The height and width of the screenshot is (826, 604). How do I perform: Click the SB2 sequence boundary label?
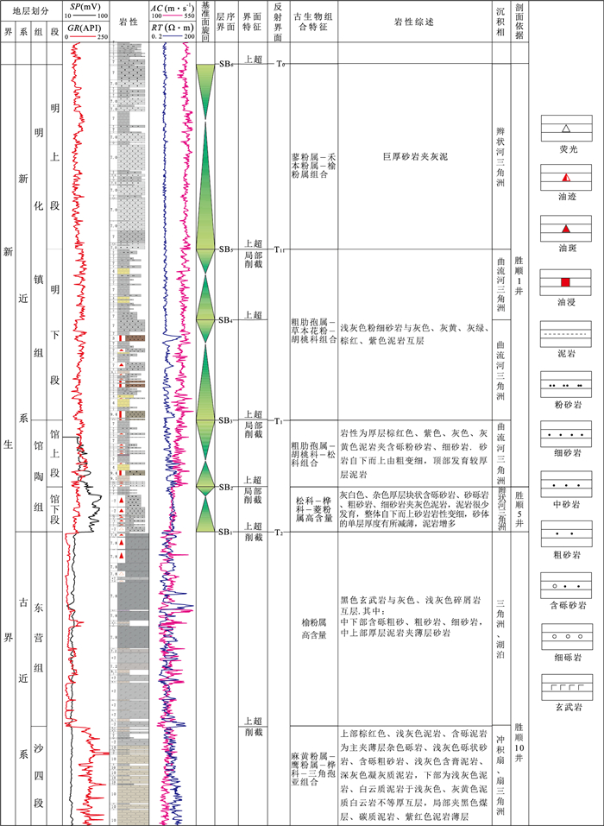pyautogui.click(x=225, y=488)
